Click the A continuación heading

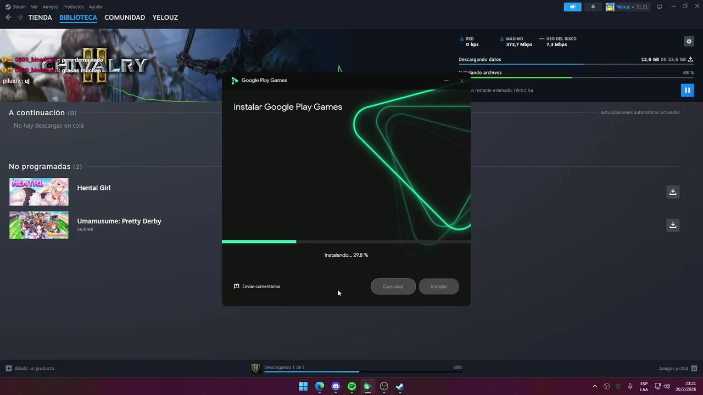point(43,112)
